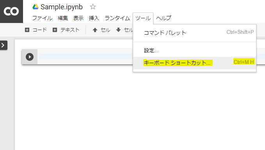Close the open ツール menu
Screen dimensions: 265x150
click(x=143, y=18)
